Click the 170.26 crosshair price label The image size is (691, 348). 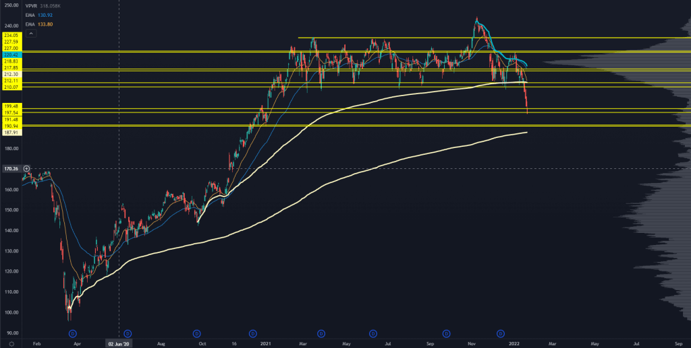point(10,168)
